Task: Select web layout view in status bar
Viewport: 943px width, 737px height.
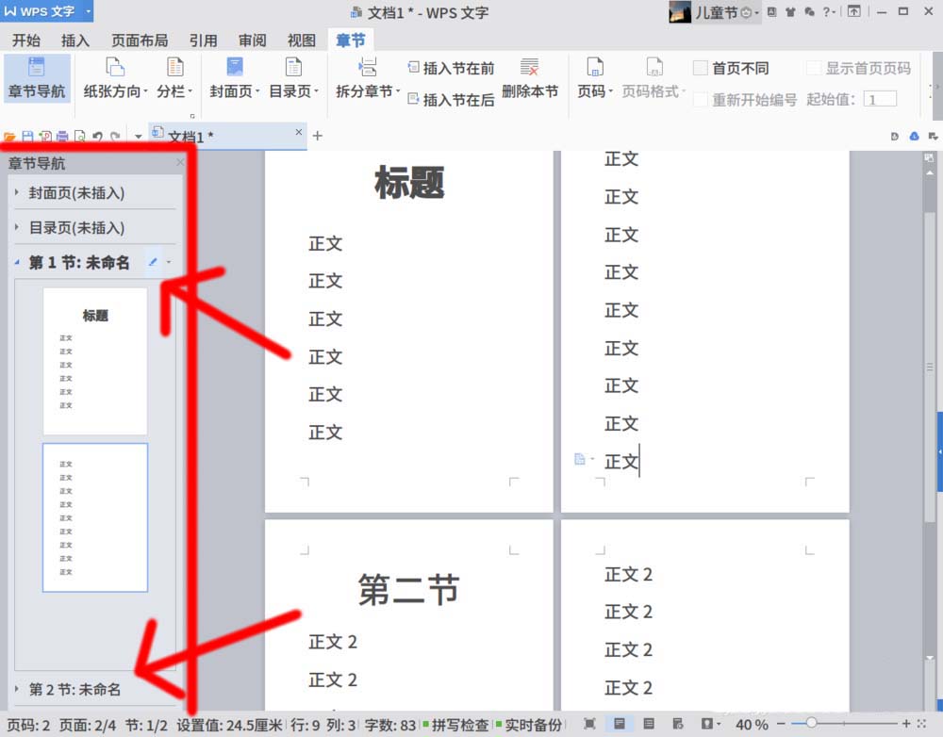Action: coord(678,724)
